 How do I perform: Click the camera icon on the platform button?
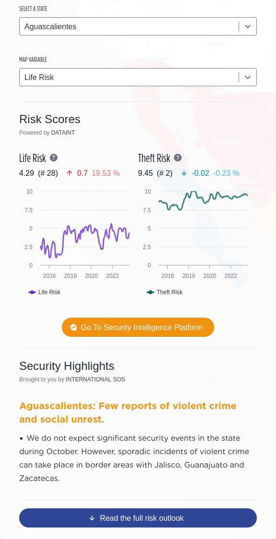click(73, 327)
